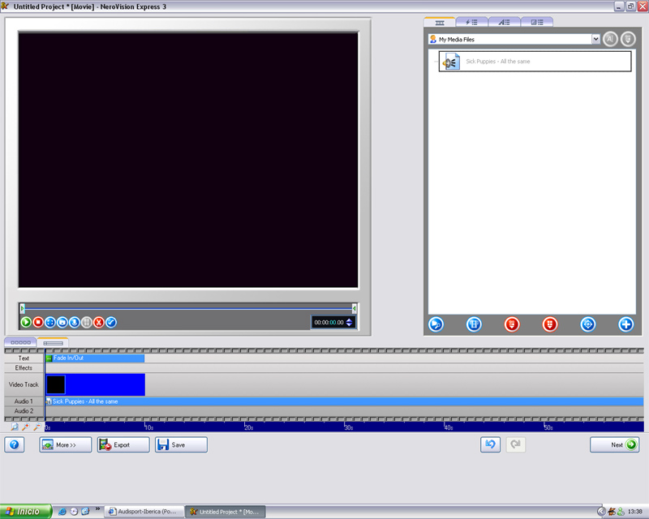Click the 'Video Track' label
Screen dimensions: 649x519
point(24,384)
